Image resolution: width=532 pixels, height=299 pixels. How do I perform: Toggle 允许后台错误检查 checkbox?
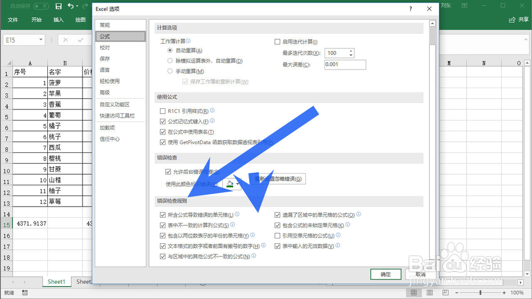pyautogui.click(x=168, y=172)
